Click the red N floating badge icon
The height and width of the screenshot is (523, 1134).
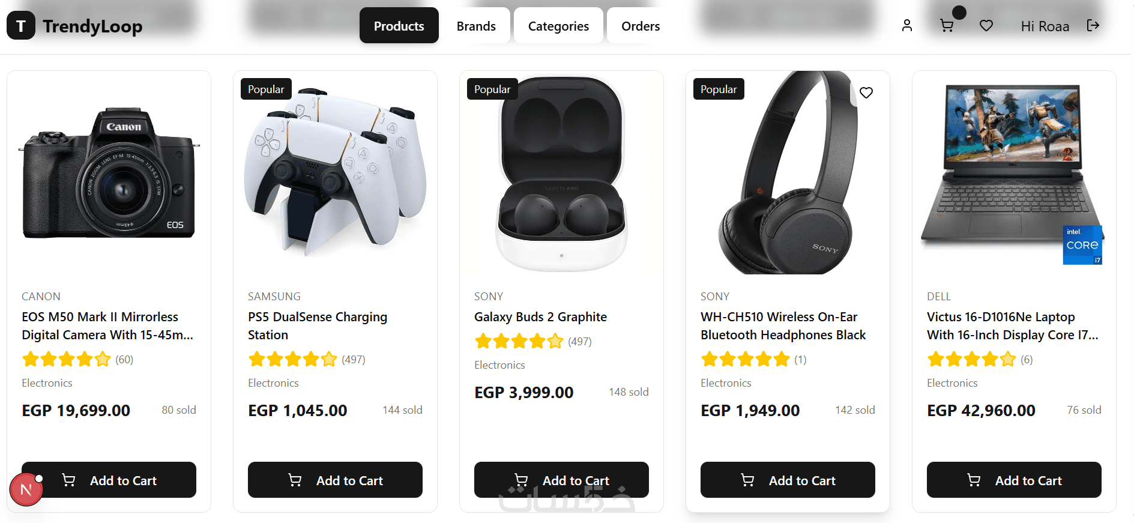point(26,490)
